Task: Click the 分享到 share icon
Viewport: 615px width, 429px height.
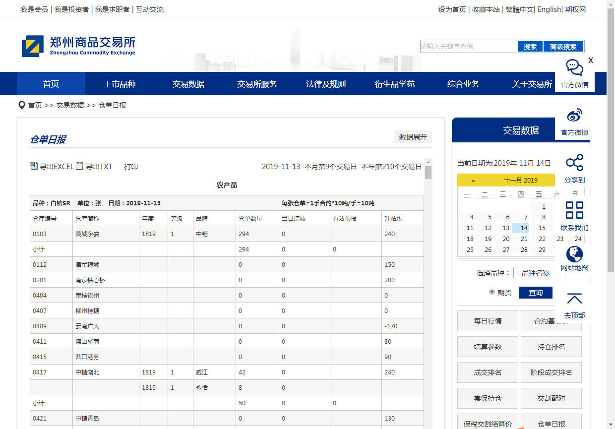Action: [574, 163]
